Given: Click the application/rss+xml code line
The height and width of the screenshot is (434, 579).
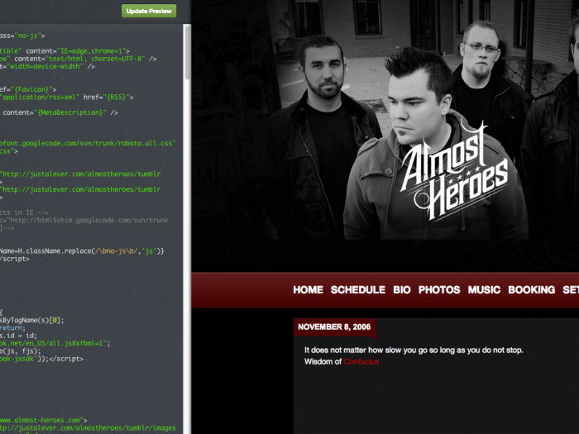Looking at the screenshot, I should pos(67,97).
